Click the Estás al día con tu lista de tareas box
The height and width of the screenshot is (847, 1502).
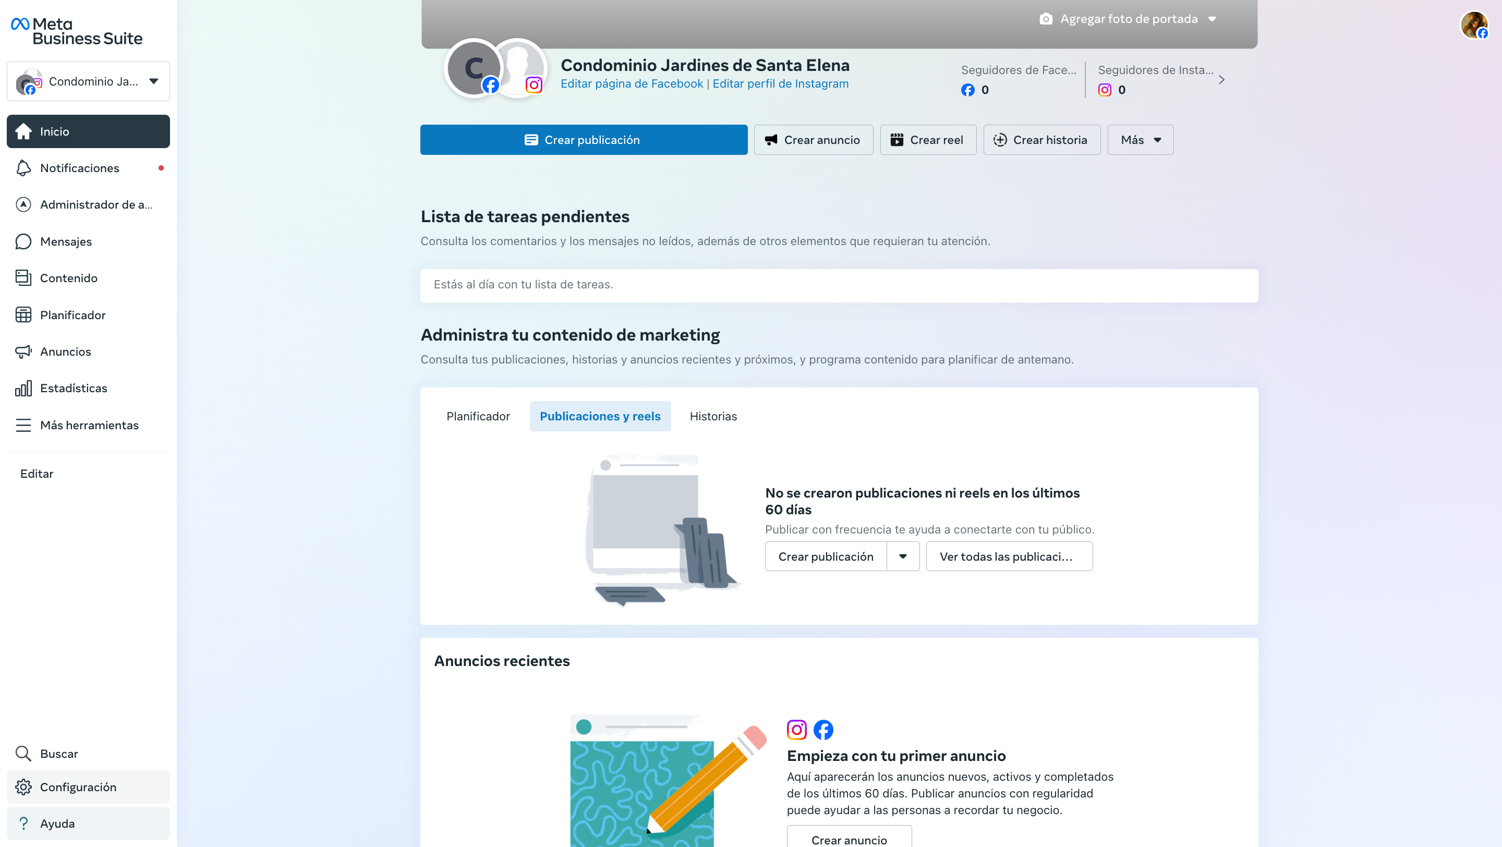(x=839, y=285)
